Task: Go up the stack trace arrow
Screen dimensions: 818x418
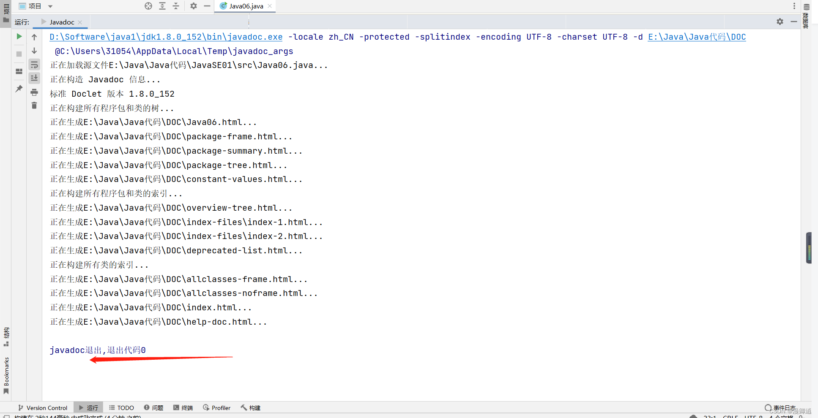Action: tap(34, 37)
